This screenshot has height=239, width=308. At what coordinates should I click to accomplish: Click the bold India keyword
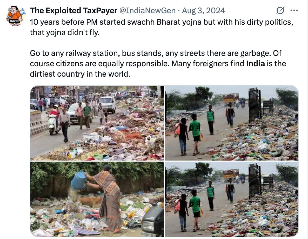pos(255,64)
